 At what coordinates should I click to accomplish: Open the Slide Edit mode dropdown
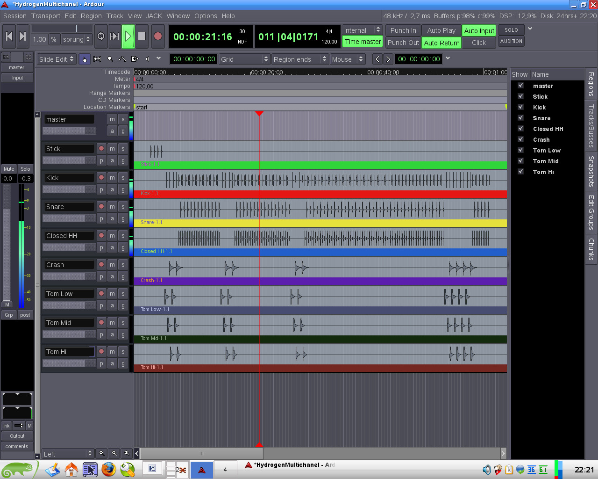coord(57,59)
